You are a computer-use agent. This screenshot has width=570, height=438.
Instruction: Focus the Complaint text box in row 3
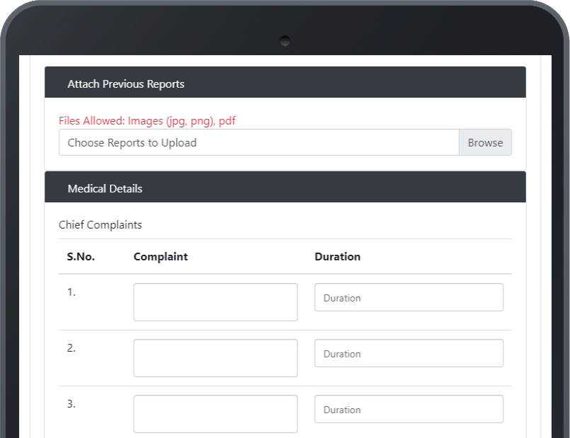pyautogui.click(x=215, y=414)
